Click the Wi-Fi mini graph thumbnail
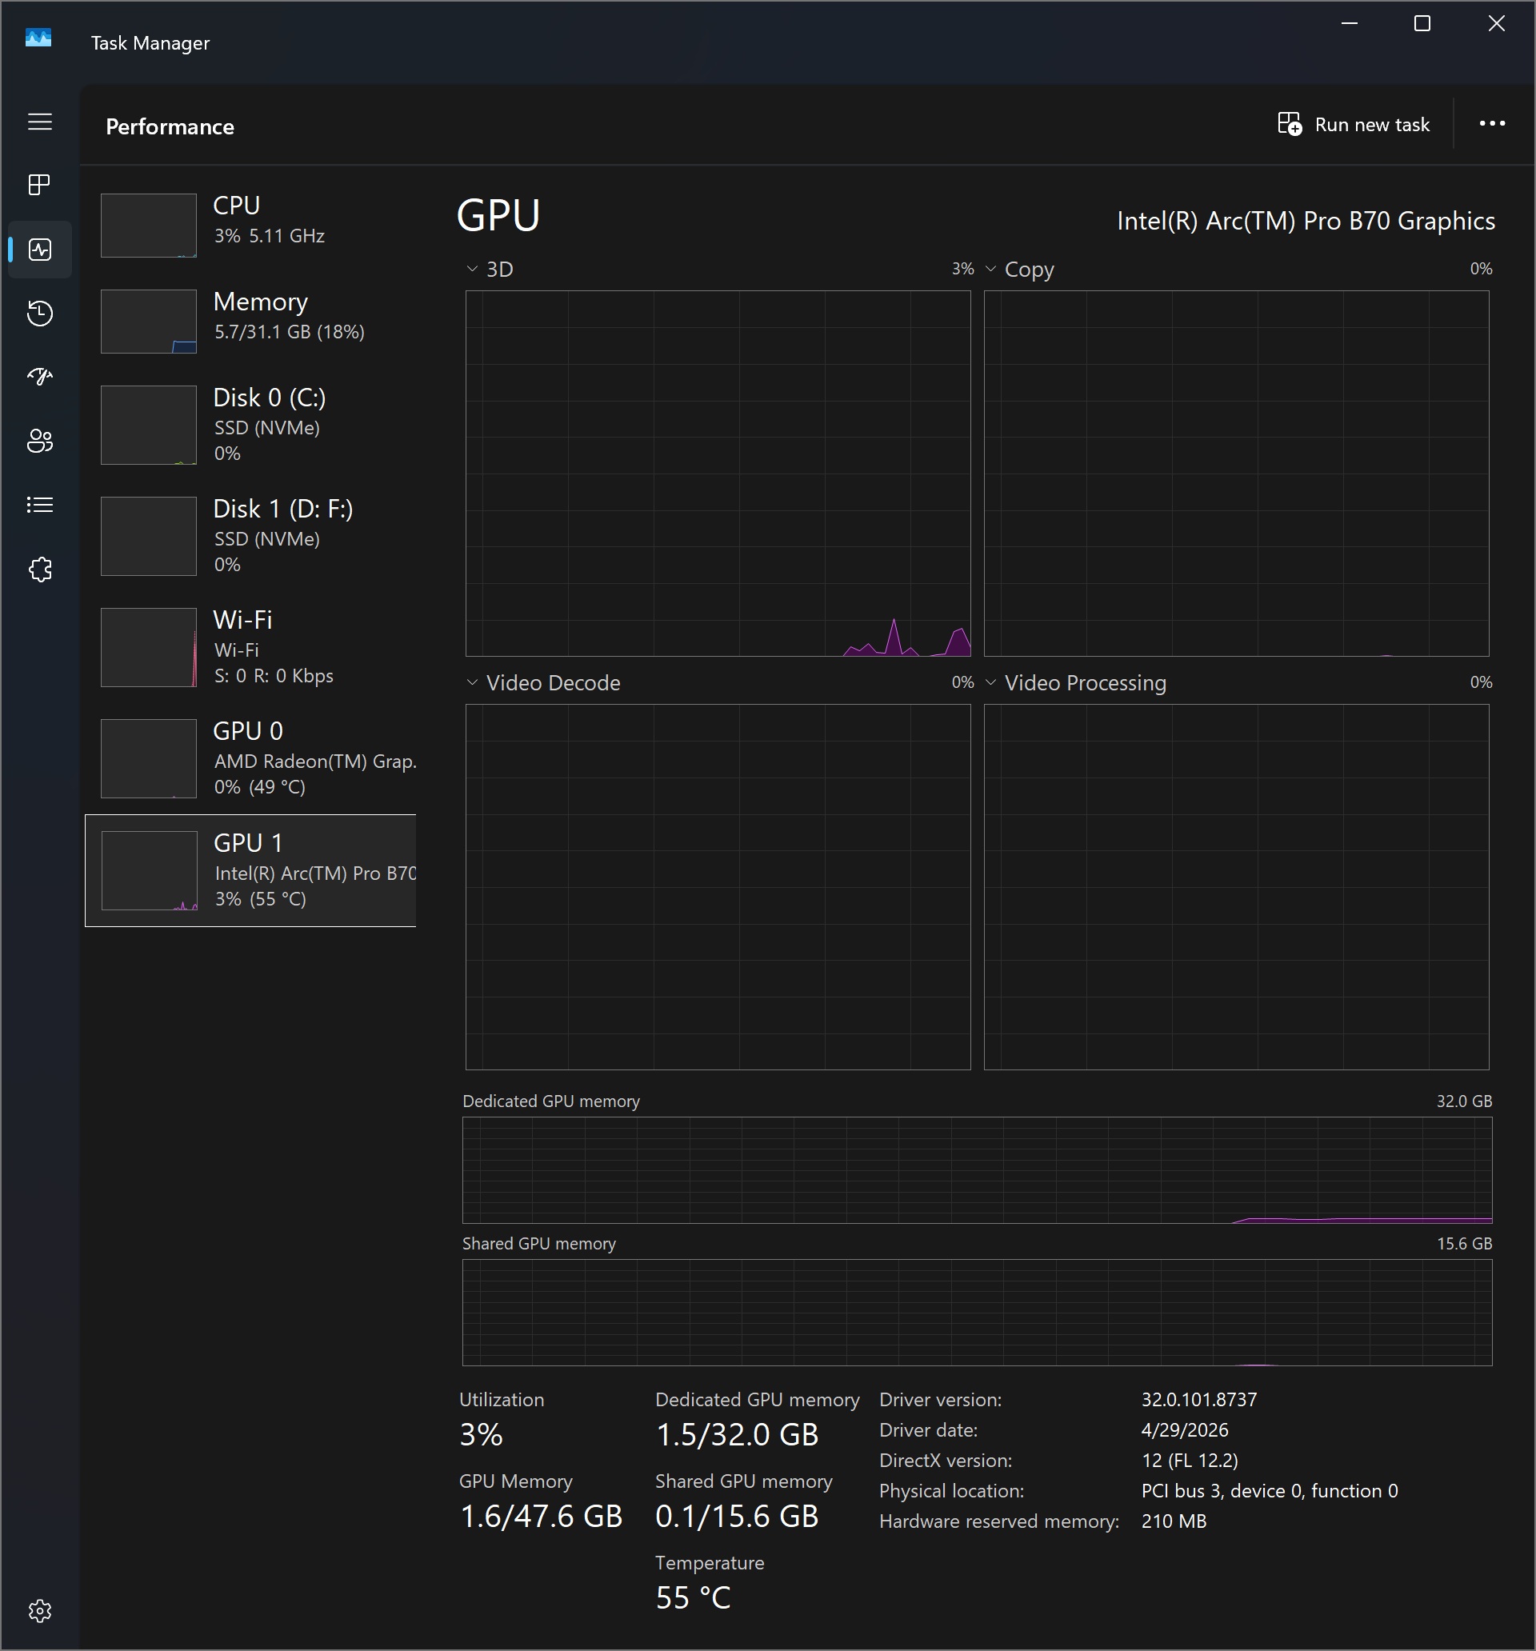Viewport: 1536px width, 1651px height. [149, 647]
